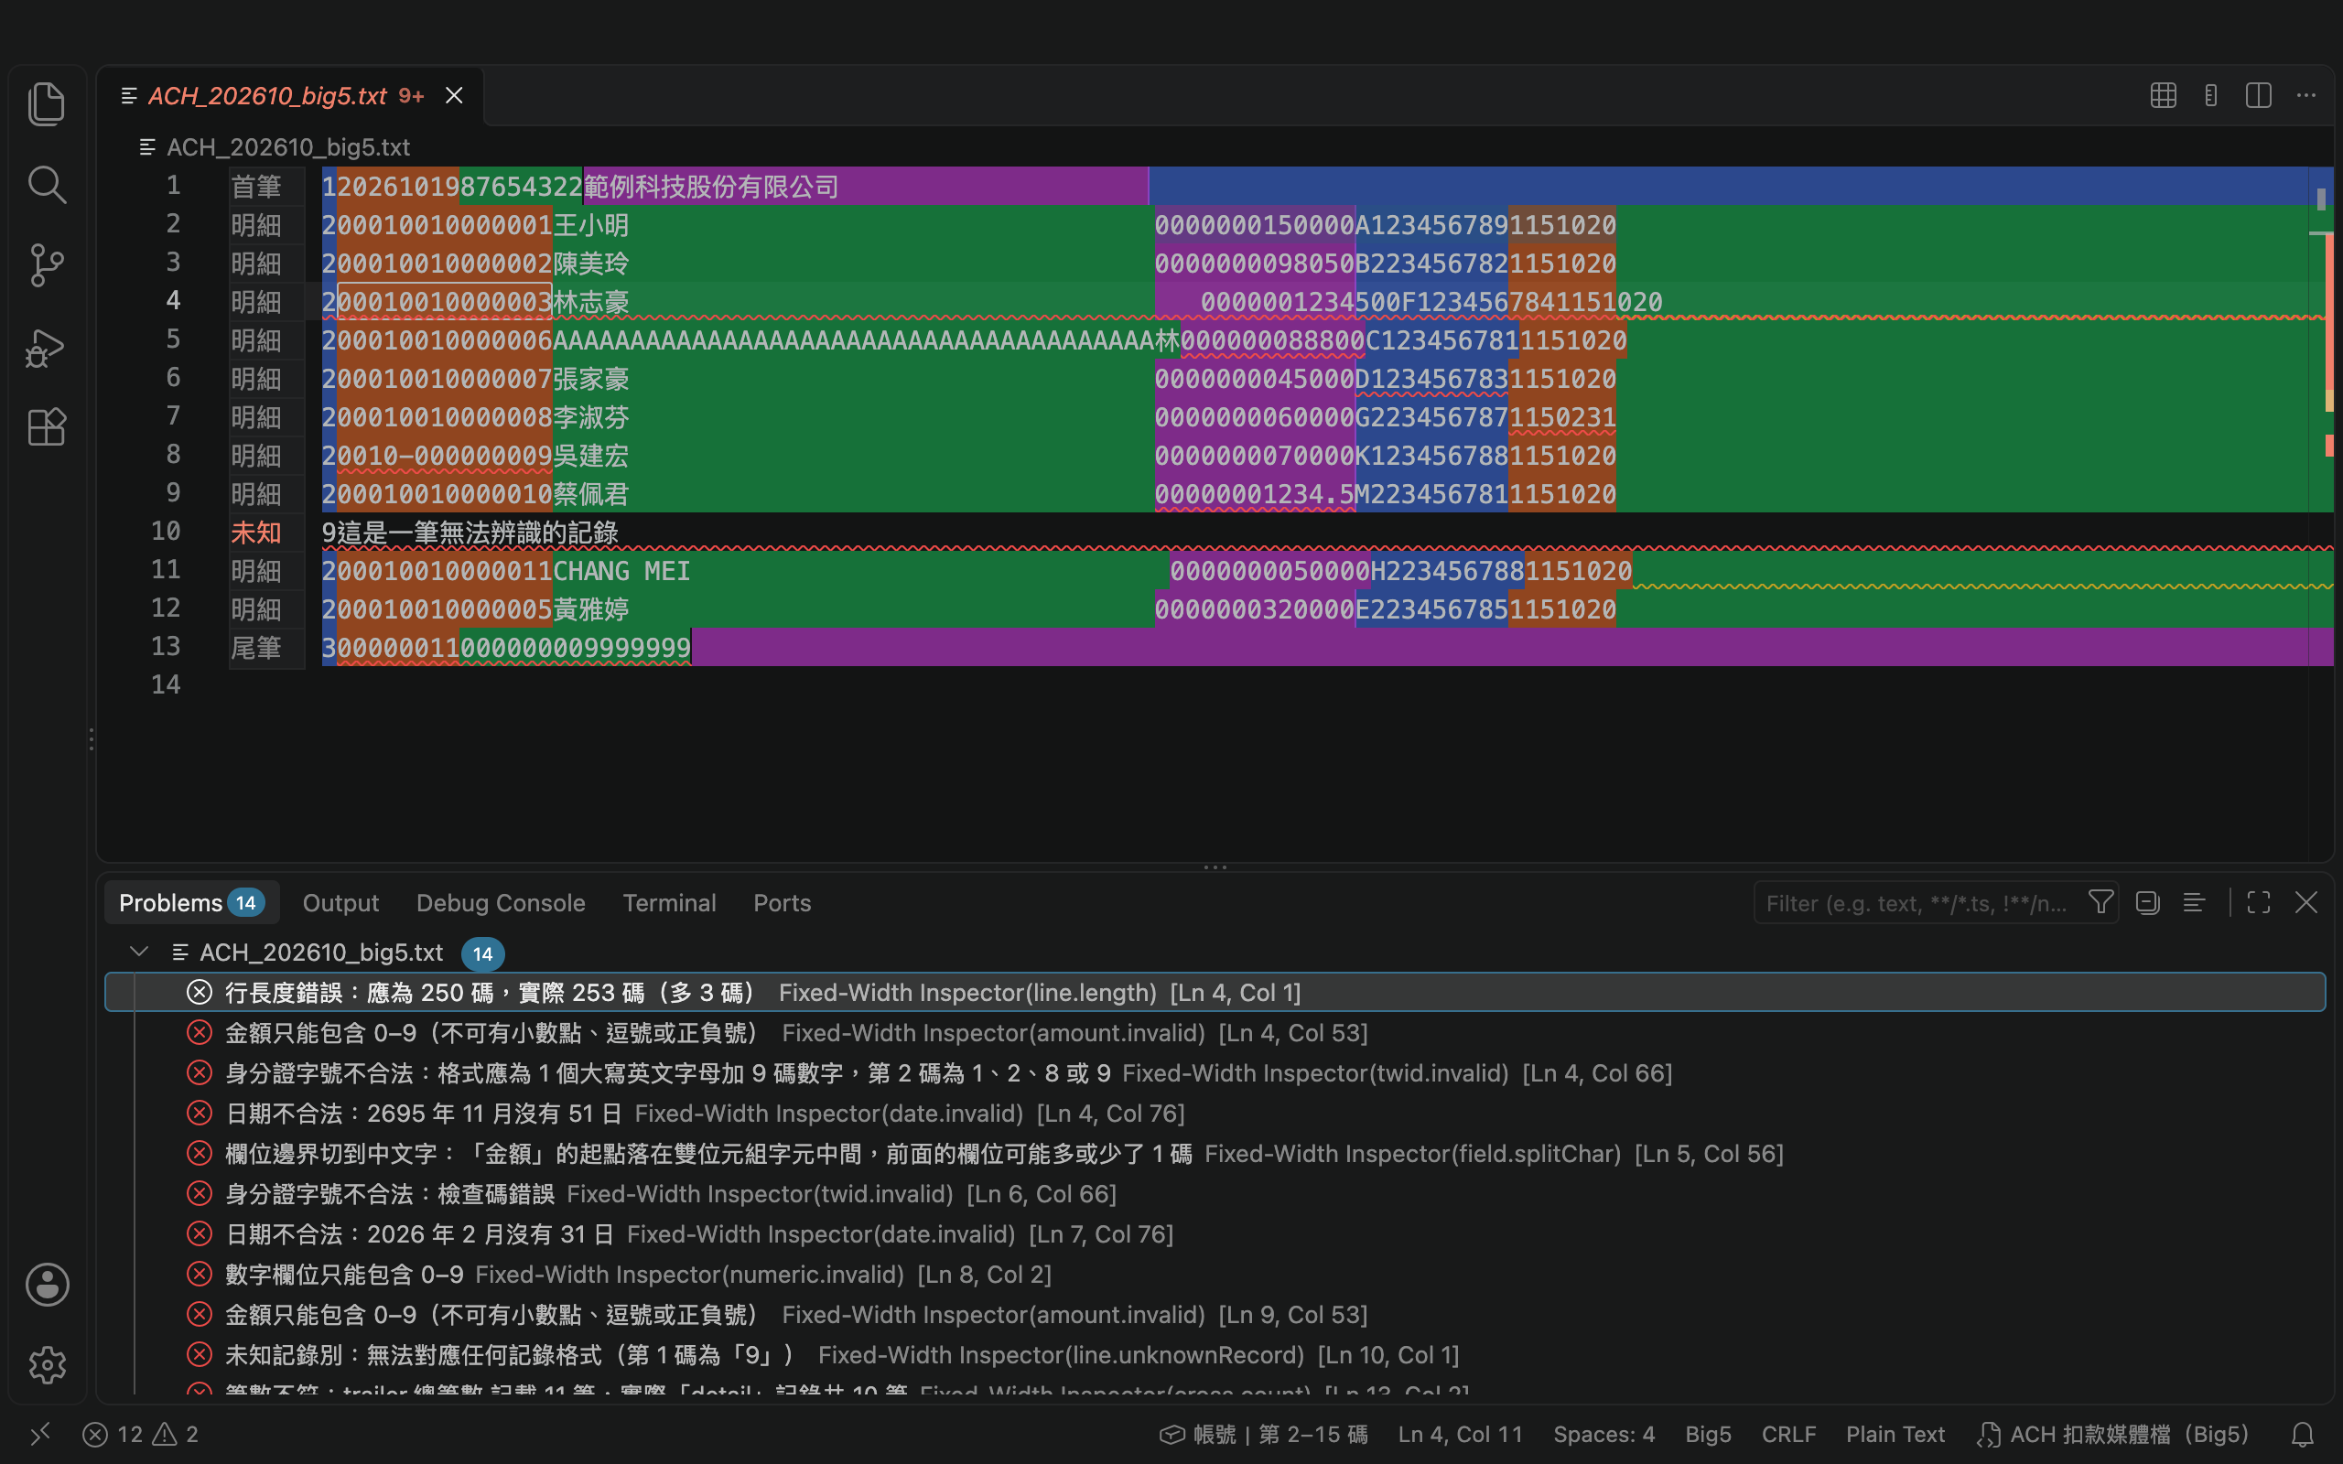
Task: Open the editor More Actions menu
Action: (2306, 96)
